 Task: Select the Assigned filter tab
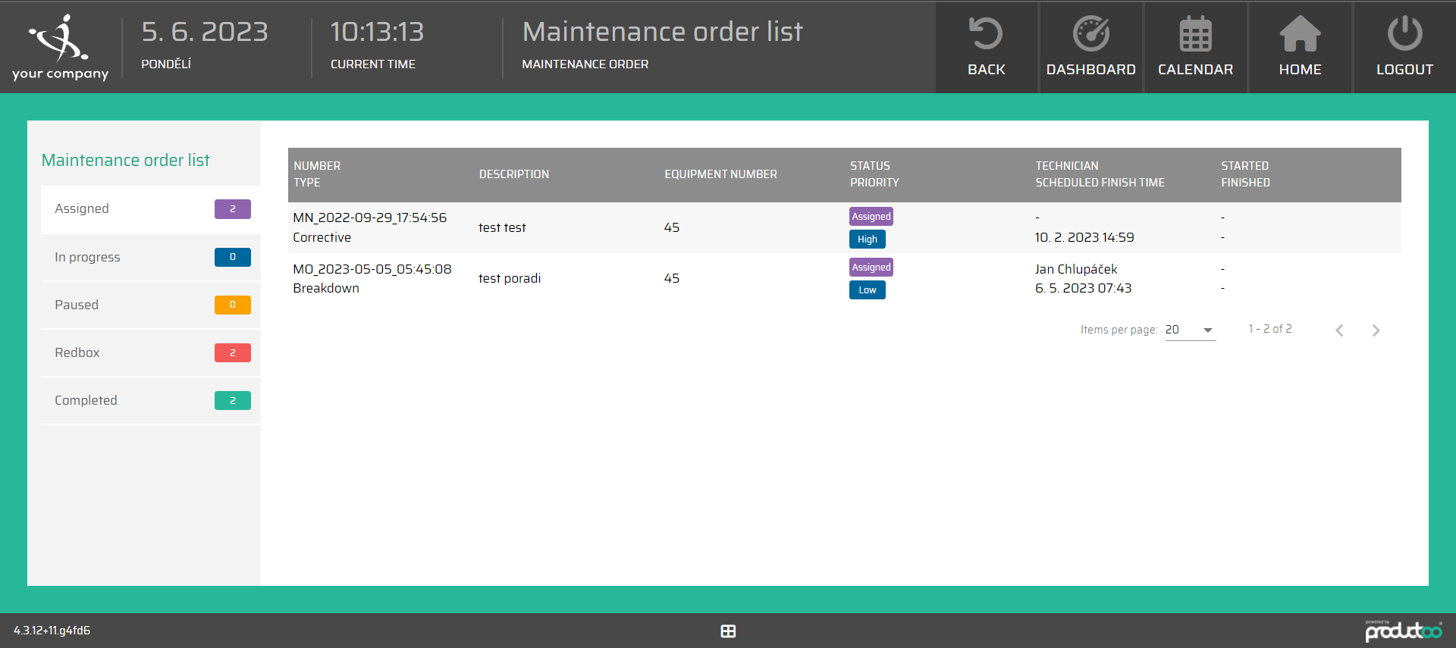coord(151,209)
